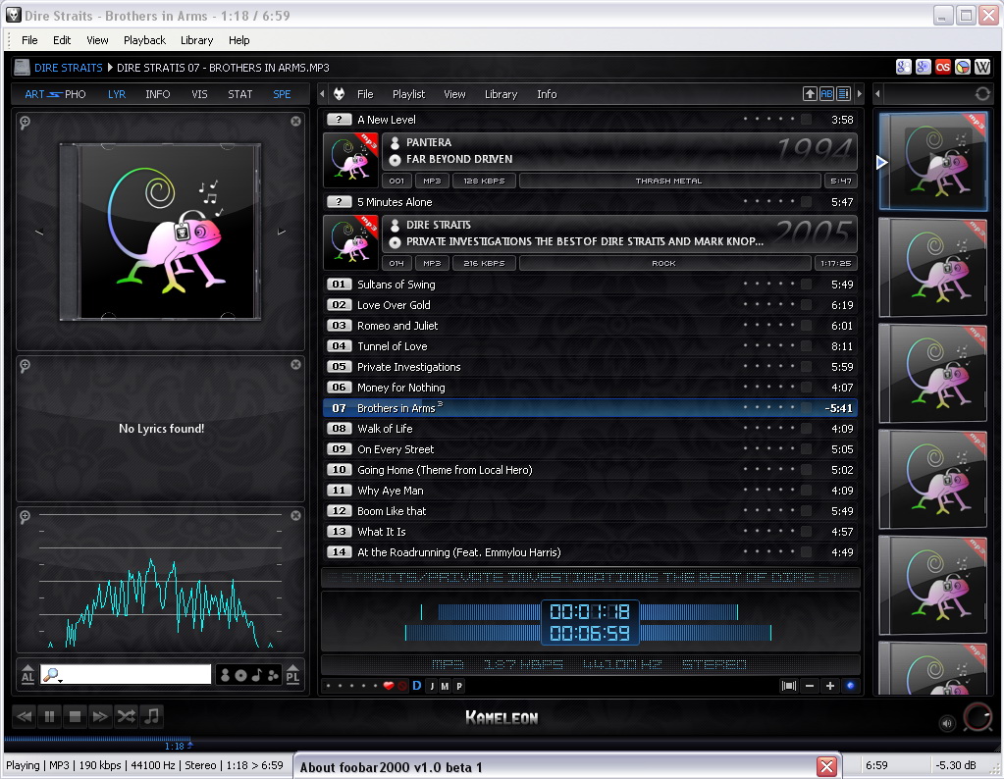Open the search magnifier dropdown
The width and height of the screenshot is (1004, 779).
tap(52, 675)
